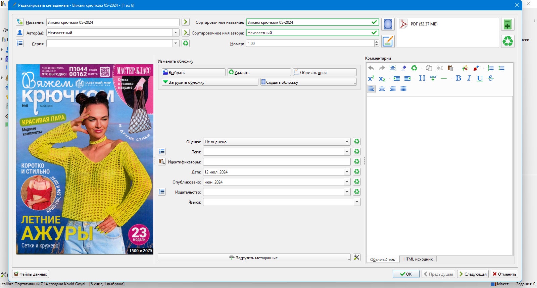Undo in the comments editor
This screenshot has height=288, width=537.
371,68
